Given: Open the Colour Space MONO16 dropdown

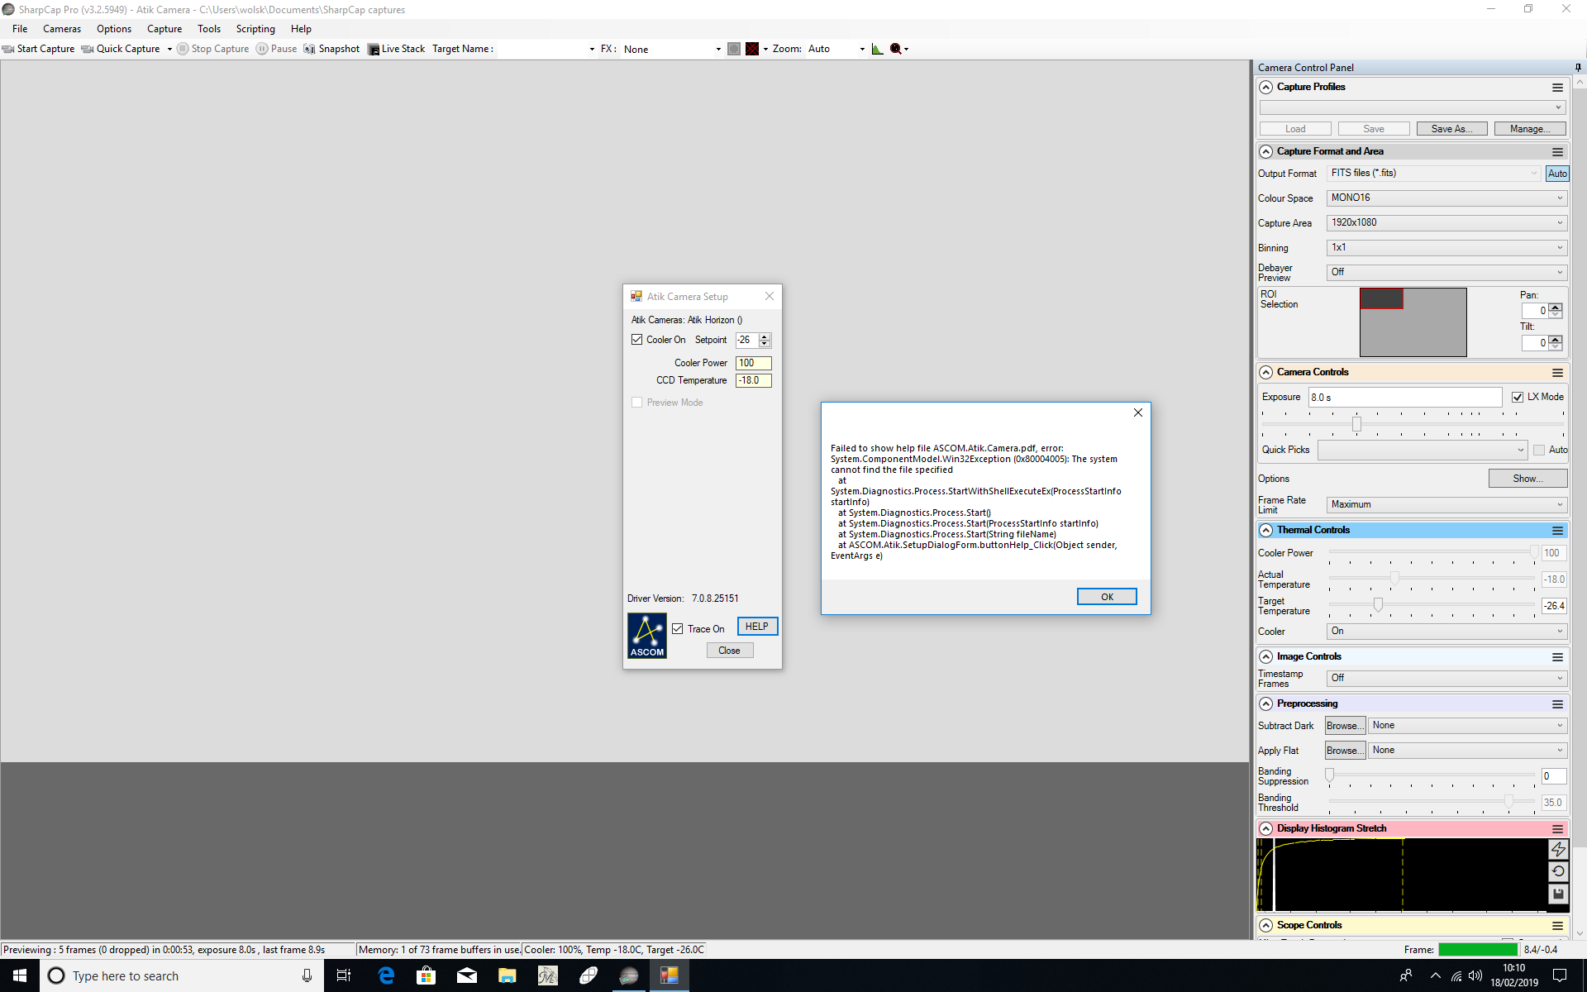Looking at the screenshot, I should coord(1446,198).
